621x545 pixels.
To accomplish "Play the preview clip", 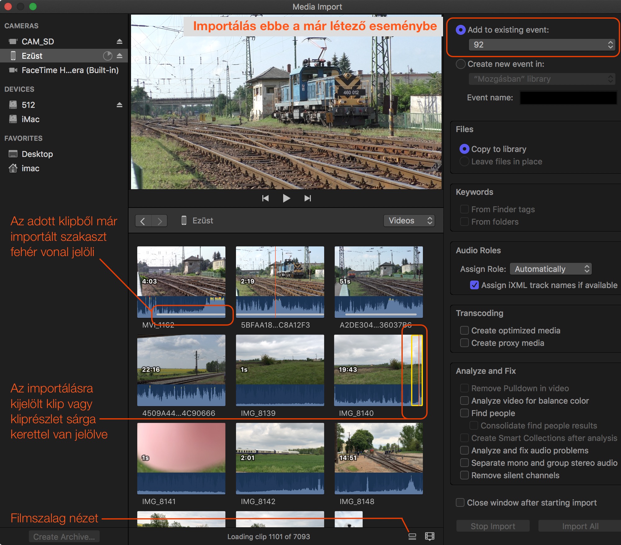I will 286,198.
